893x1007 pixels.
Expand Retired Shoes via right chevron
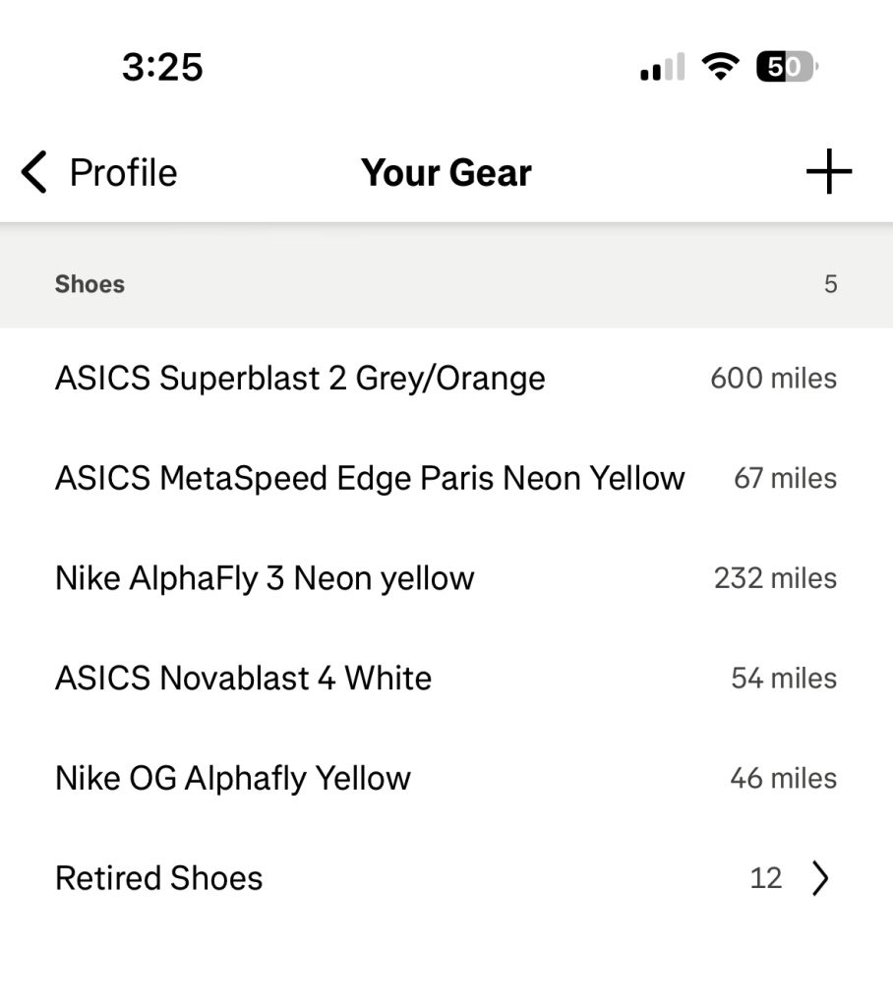[820, 878]
